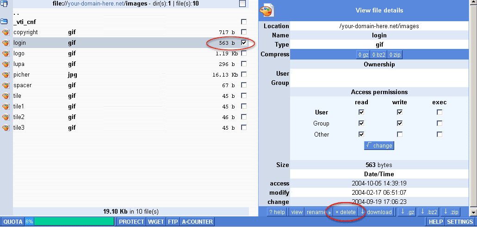This screenshot has width=477, height=227.
Task: Open the SETTINGS menu item
Action: point(459,222)
